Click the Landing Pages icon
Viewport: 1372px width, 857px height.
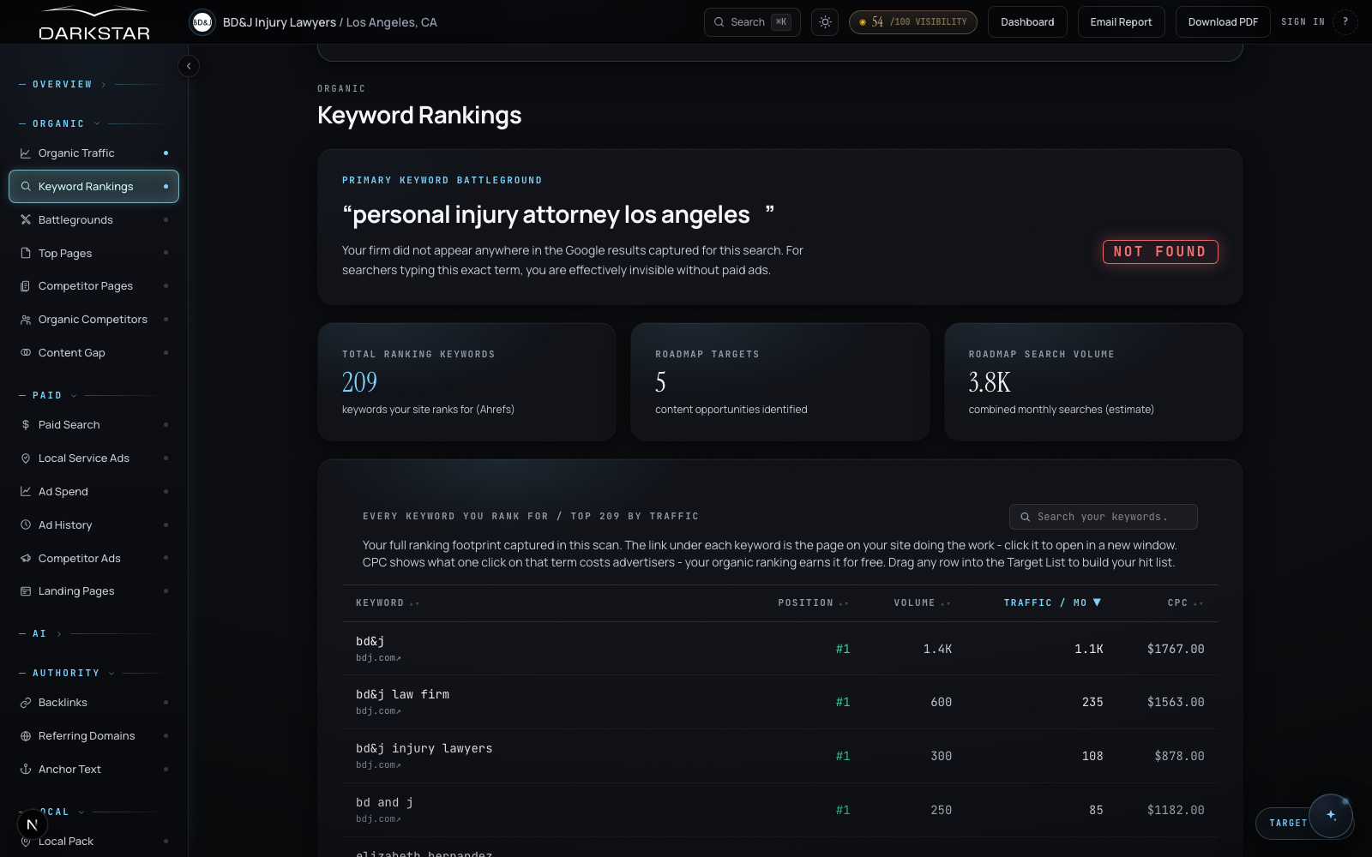(26, 591)
